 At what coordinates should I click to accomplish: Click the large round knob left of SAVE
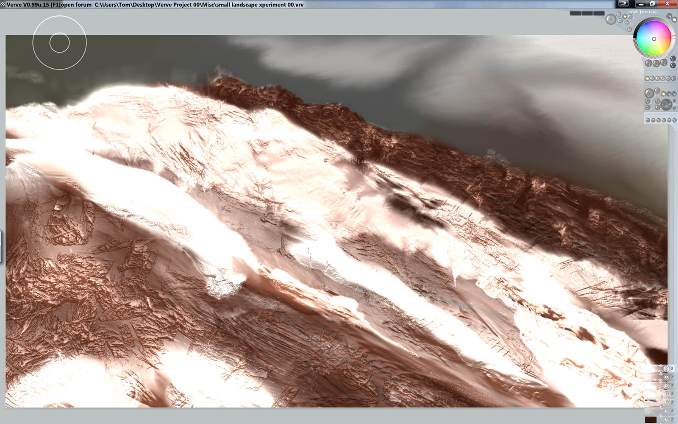(x=611, y=20)
